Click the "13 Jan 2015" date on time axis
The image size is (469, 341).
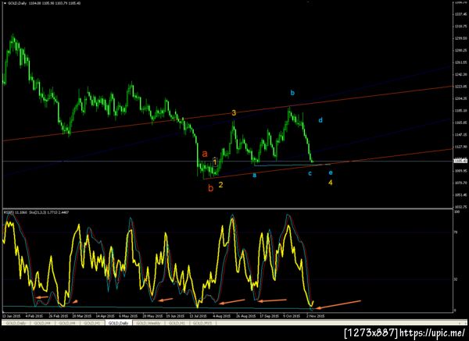12,316
